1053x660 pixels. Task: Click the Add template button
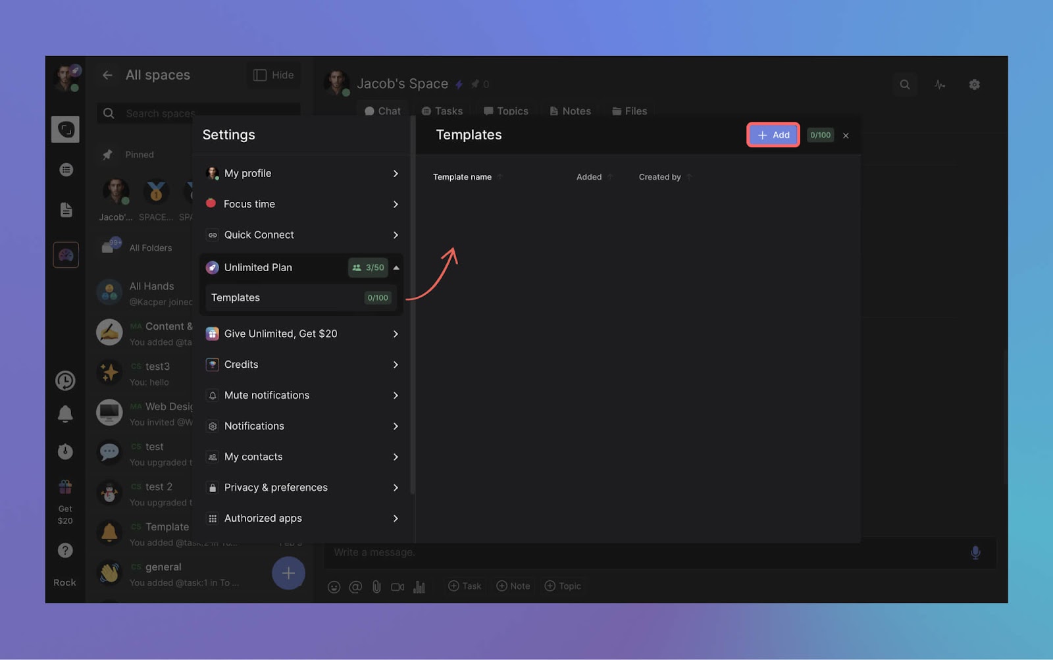[x=773, y=135]
